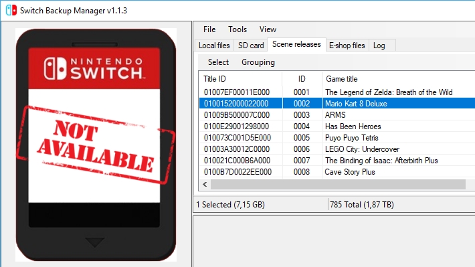The height and width of the screenshot is (267, 475).
Task: Select the ARMS game row
Action: (337, 115)
